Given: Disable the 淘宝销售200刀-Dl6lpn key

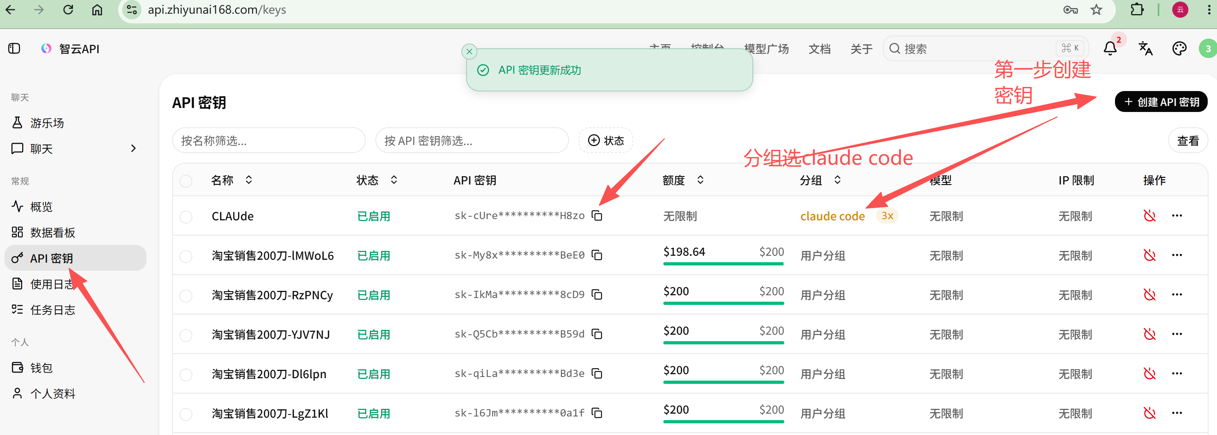Looking at the screenshot, I should click(1149, 374).
